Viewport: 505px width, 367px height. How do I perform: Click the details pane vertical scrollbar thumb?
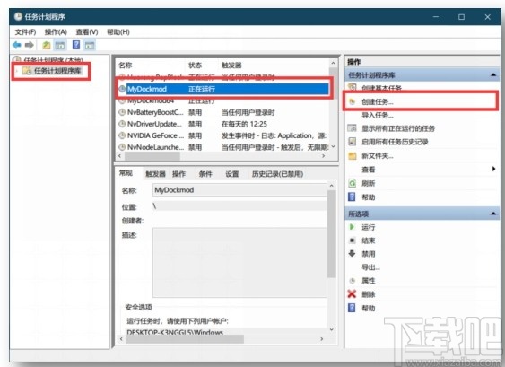[x=331, y=233]
